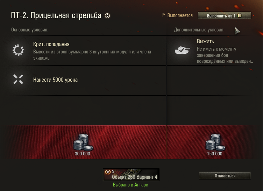The image size is (263, 191).
Task: Click the Выполняется status label
Action: click(180, 15)
